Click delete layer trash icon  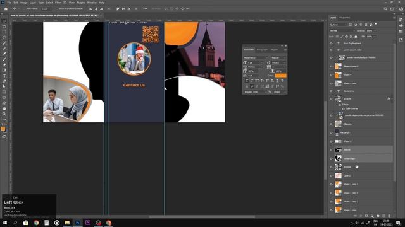[389, 216]
